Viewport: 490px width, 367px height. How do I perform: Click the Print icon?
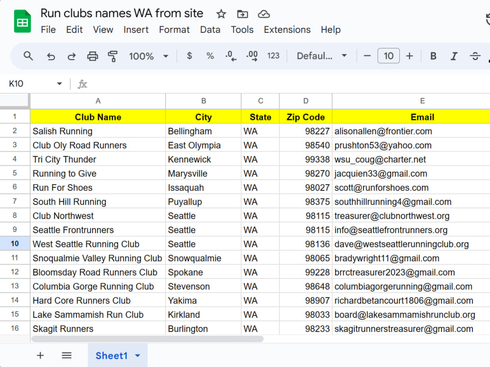pyautogui.click(x=93, y=56)
